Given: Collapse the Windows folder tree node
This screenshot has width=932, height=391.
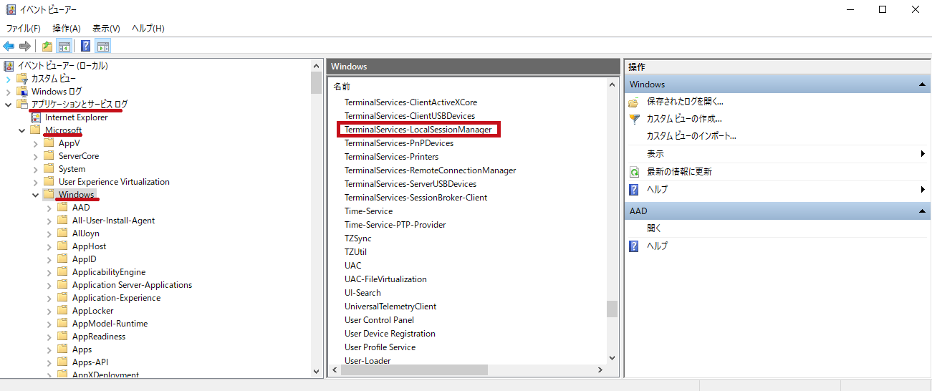Looking at the screenshot, I should tap(36, 195).
